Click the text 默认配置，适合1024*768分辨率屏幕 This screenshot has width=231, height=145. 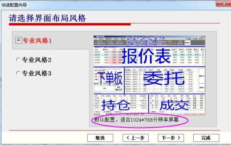point(136,120)
